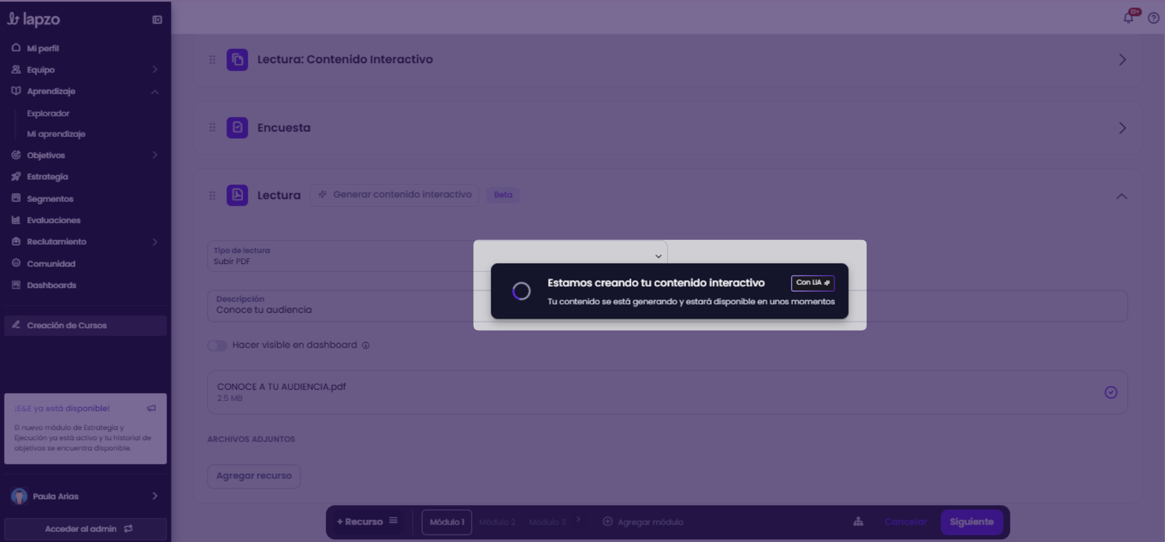Collapse the Lectura resource section chevron

[x=1122, y=196]
